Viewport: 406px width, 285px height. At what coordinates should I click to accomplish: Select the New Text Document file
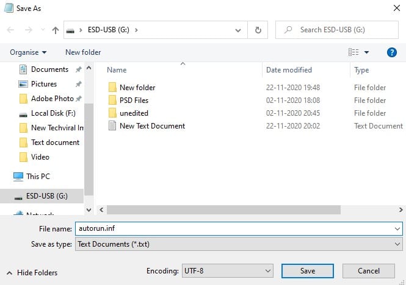(x=152, y=126)
